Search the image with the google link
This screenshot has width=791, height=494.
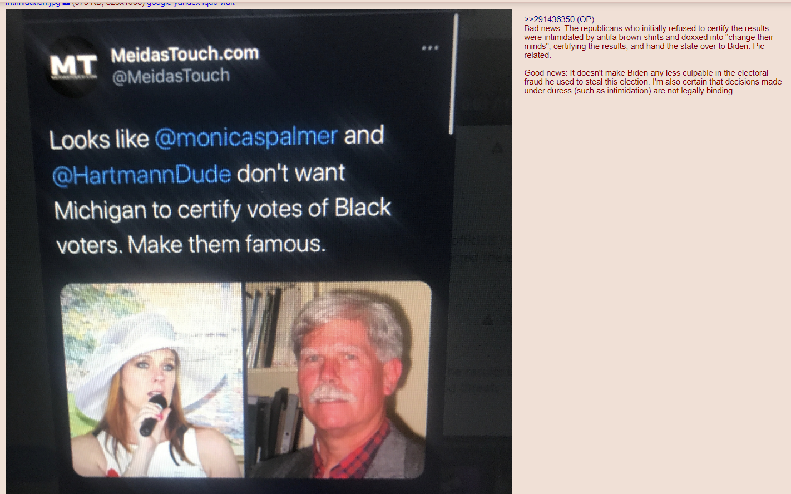click(x=159, y=3)
